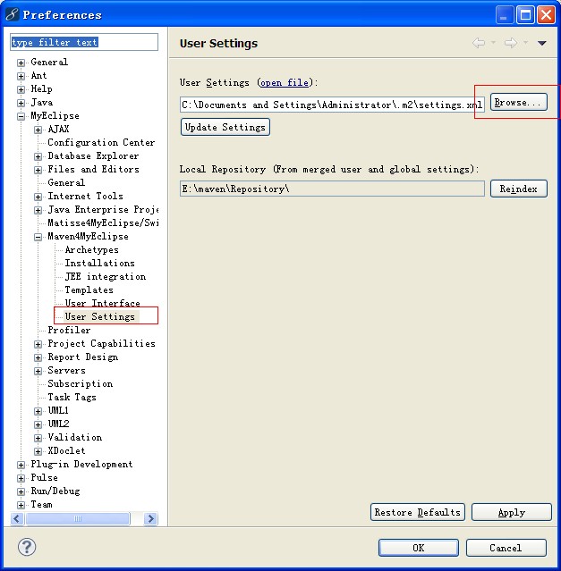The height and width of the screenshot is (571, 561).
Task: Select Archetypes under Maven4MyEclipse
Action: (x=92, y=250)
